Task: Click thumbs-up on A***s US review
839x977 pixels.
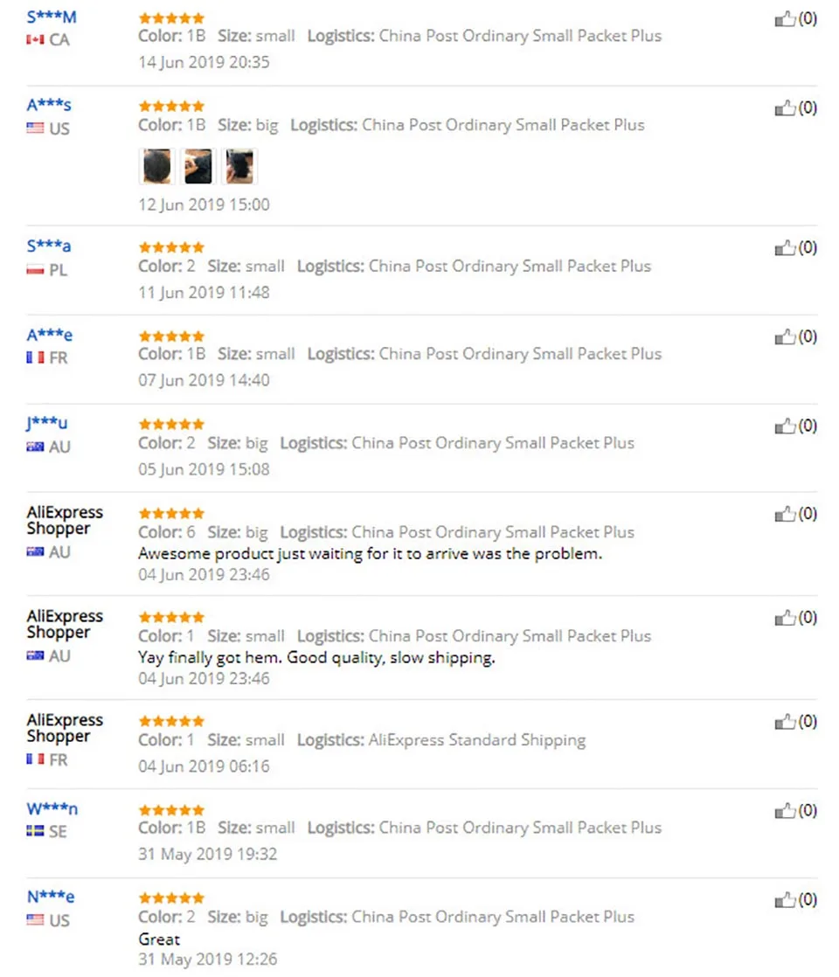Action: [x=786, y=108]
